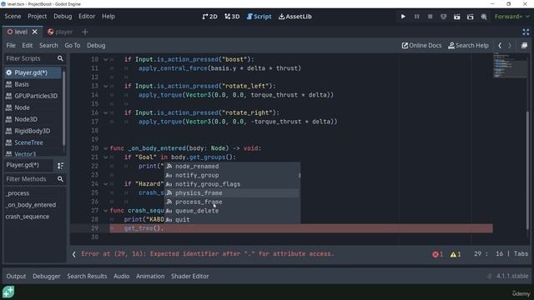This screenshot has height=300, width=534.
Task: Select Player.gd(*) in the script list
Action: (x=33, y=72)
